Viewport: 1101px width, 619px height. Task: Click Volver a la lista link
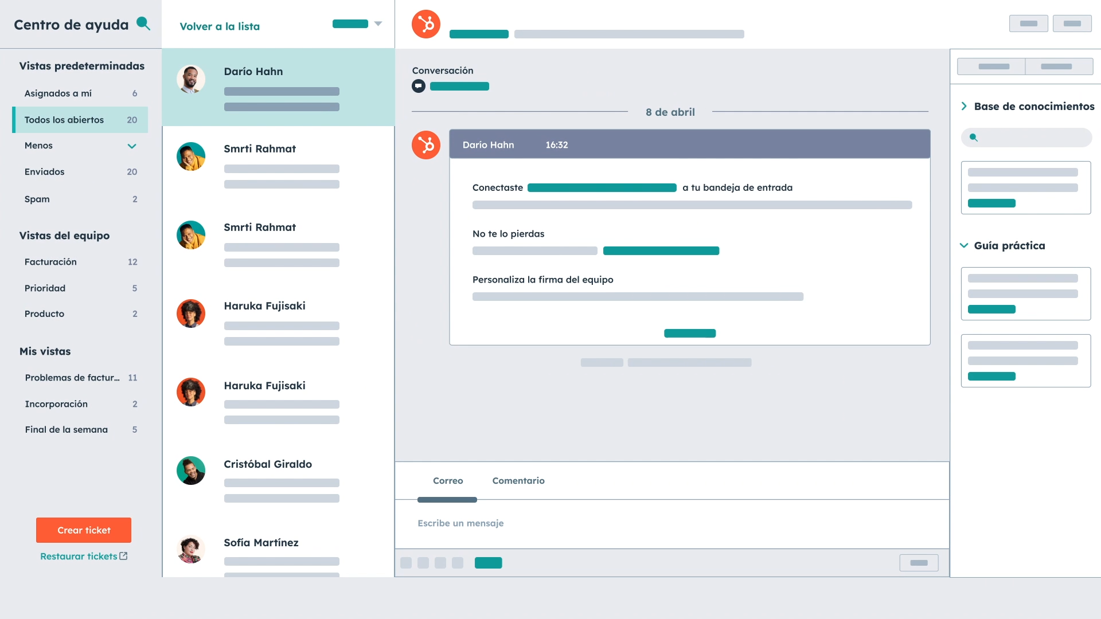pyautogui.click(x=220, y=26)
